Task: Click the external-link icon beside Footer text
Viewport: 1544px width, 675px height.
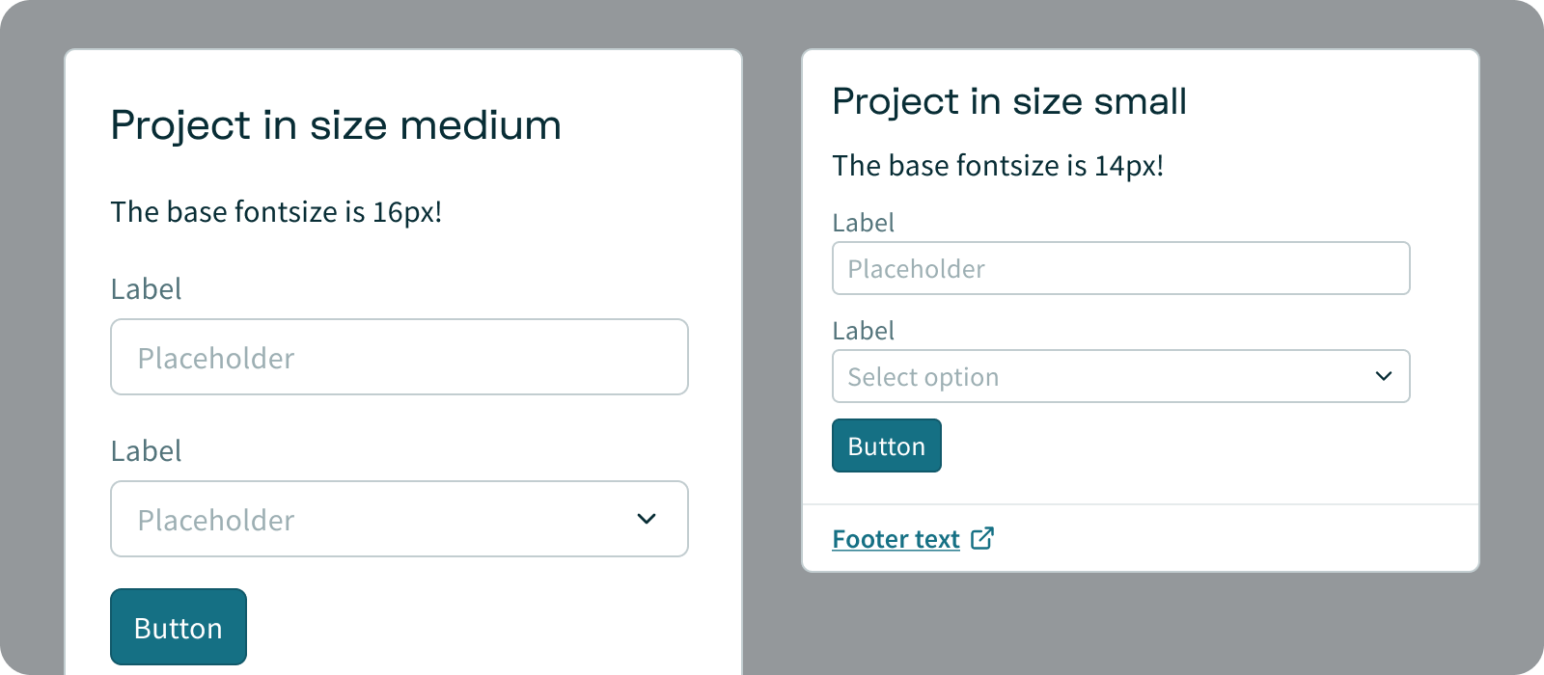Action: coord(981,538)
